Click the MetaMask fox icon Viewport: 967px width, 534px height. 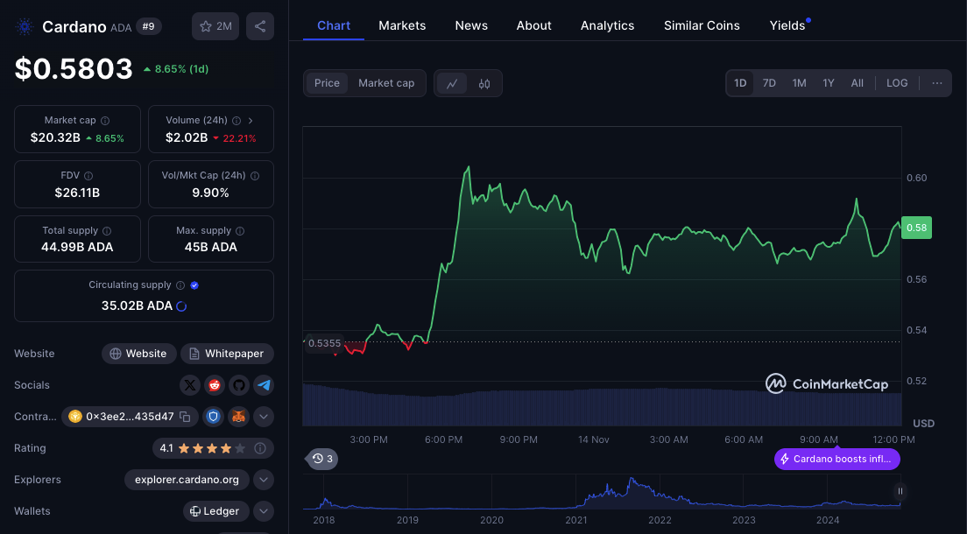pos(238,417)
